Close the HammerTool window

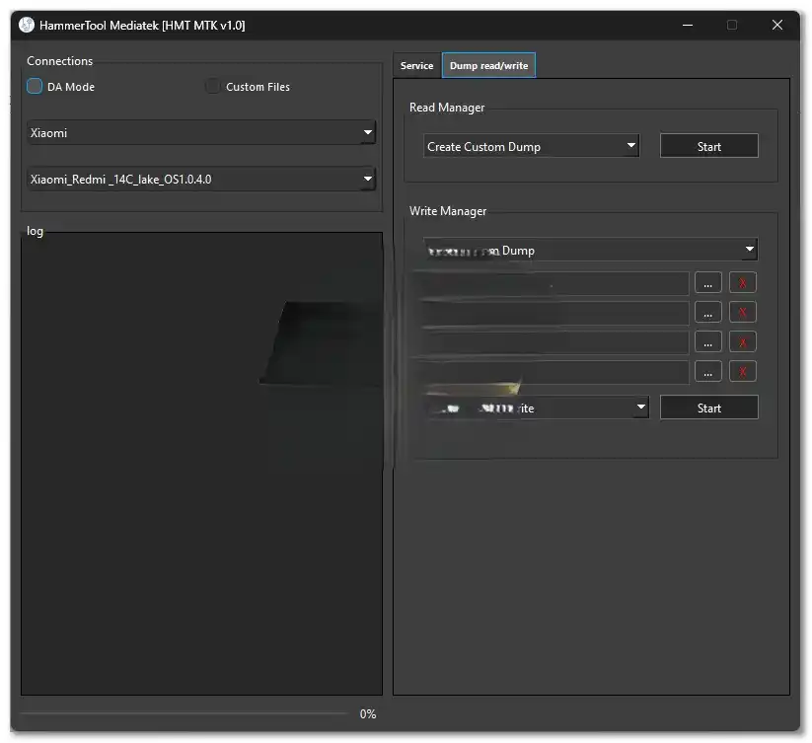(x=777, y=25)
